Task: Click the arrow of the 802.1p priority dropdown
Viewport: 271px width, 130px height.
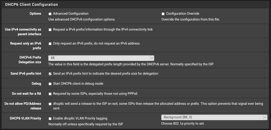Action: tap(265, 117)
